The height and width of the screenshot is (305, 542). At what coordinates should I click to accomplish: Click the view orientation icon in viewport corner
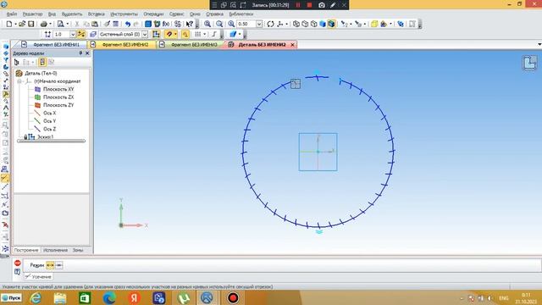coord(529,64)
